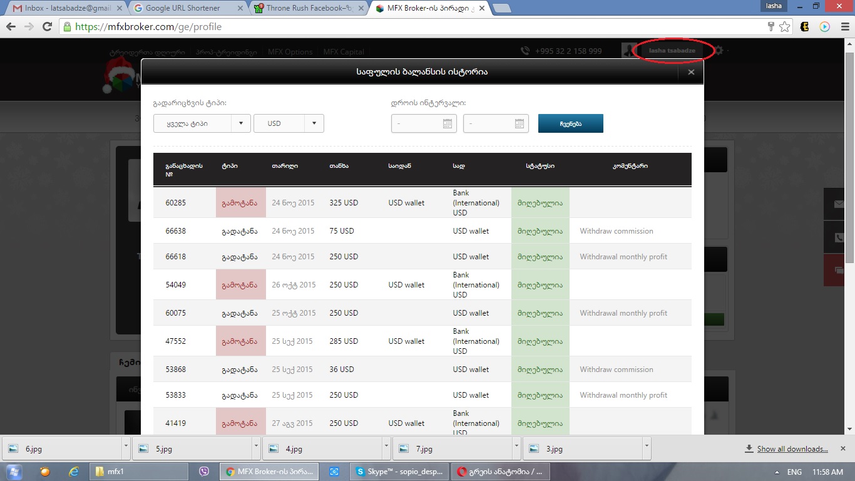The height and width of the screenshot is (481, 855).
Task: Open the yellow-black E extension icon
Action: click(x=805, y=27)
